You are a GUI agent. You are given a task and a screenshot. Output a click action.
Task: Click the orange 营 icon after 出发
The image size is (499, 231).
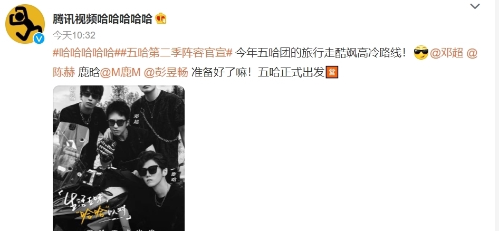click(x=332, y=73)
